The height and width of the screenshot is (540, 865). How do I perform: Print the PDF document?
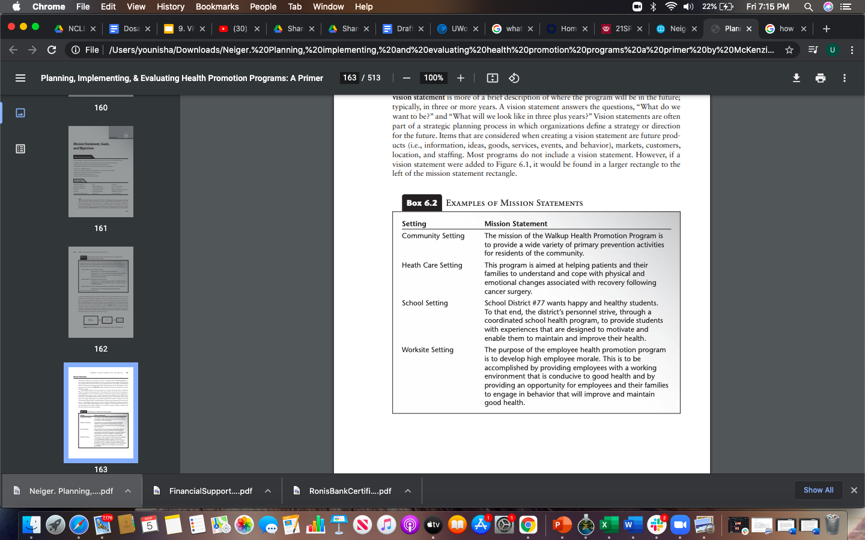click(x=821, y=78)
